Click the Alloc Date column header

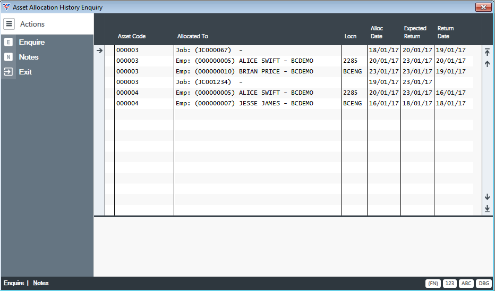point(377,32)
